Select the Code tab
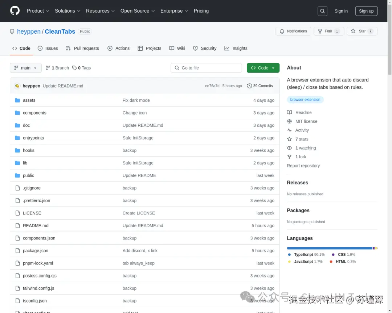 click(x=21, y=49)
